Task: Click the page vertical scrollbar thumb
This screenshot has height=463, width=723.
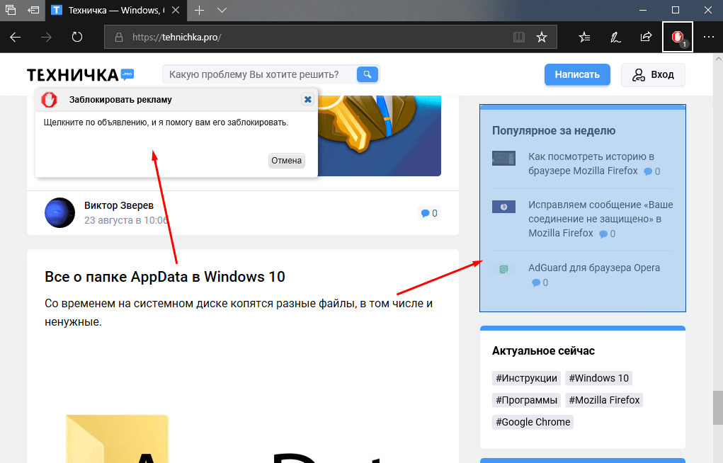Action: tap(718, 408)
